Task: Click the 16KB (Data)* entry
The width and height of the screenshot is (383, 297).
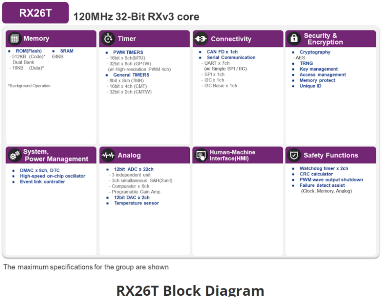Action: point(27,68)
